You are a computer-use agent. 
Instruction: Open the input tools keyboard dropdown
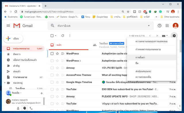[165, 36]
